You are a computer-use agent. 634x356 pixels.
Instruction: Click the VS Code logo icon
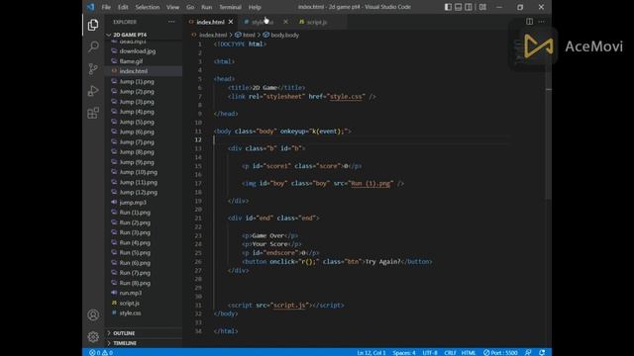90,7
